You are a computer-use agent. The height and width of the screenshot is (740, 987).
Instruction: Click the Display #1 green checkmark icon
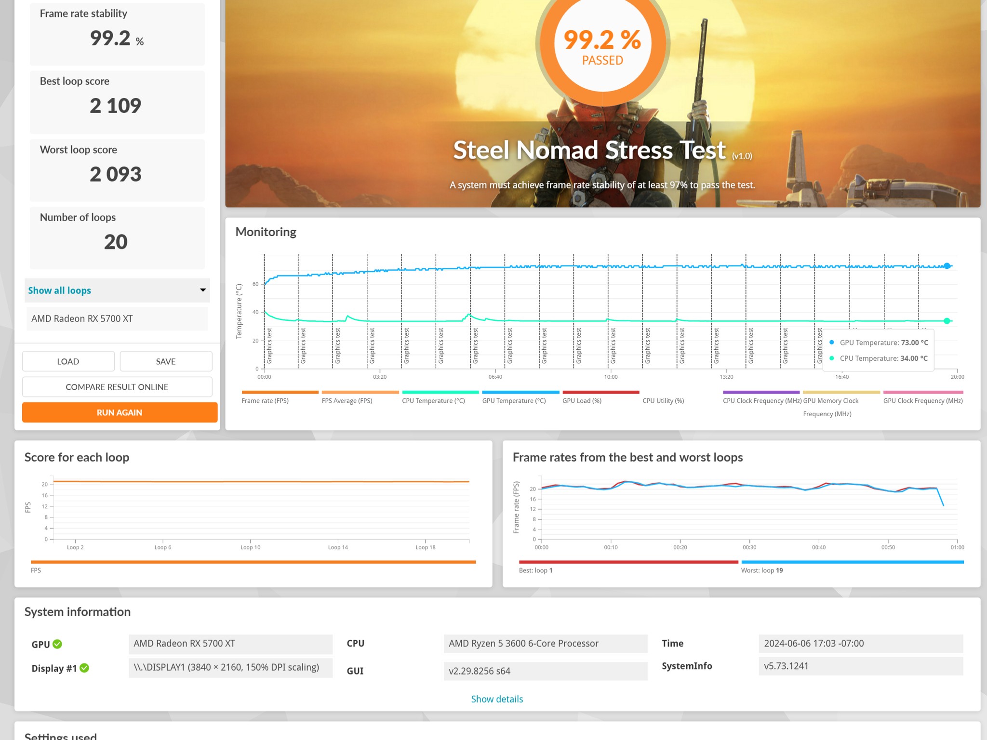tap(84, 668)
